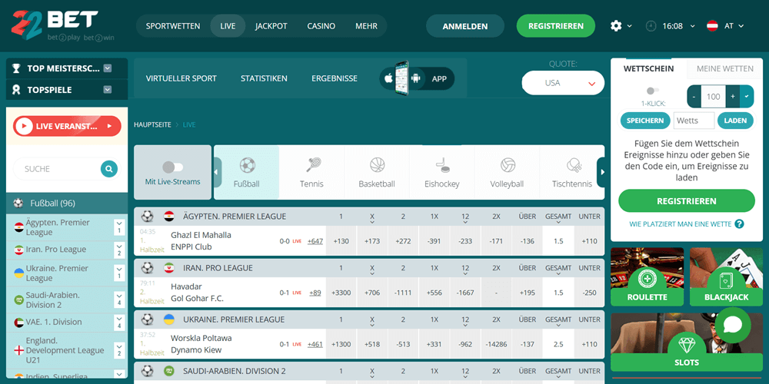Click the Iran flag in league header
Screen dimensions: 769x384
[169, 268]
